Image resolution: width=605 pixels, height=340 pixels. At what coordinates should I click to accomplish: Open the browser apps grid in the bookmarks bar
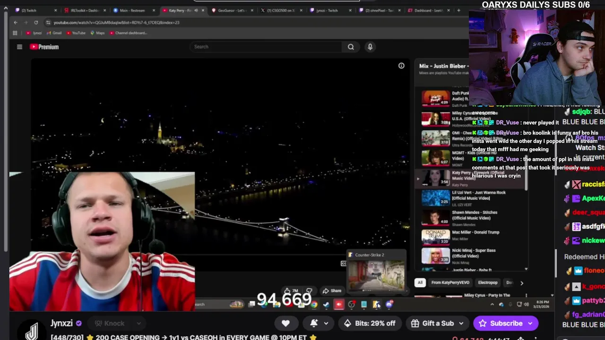pos(15,33)
